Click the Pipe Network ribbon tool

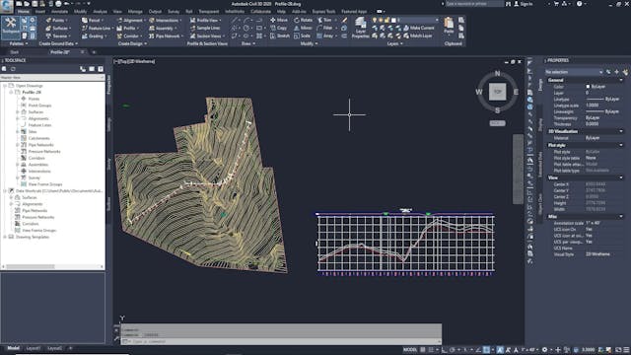pos(166,35)
